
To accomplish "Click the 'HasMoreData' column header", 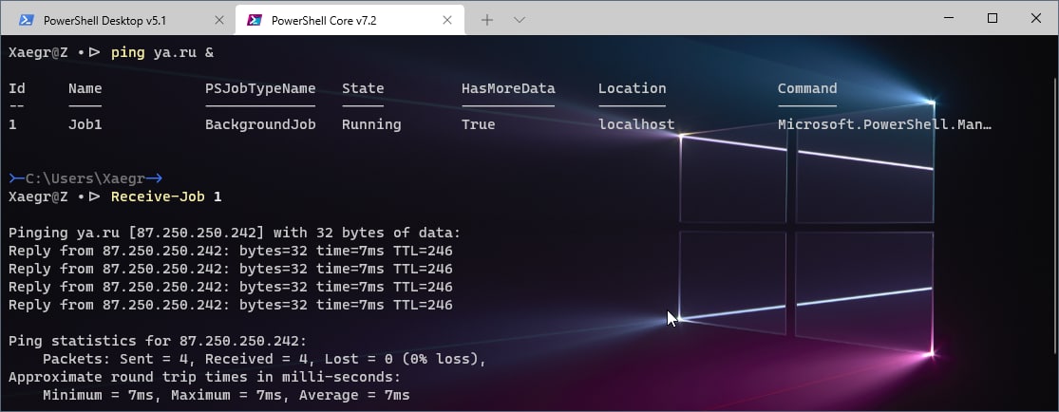I will (508, 88).
